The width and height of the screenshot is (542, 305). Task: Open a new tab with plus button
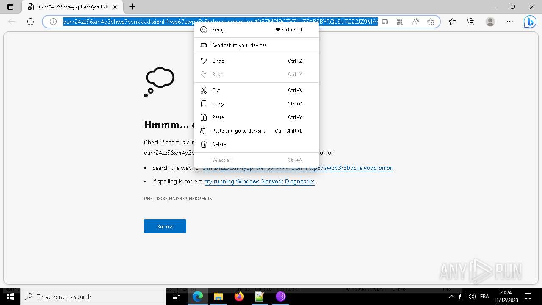(133, 7)
